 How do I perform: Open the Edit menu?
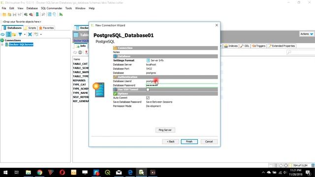[x=12, y=8]
